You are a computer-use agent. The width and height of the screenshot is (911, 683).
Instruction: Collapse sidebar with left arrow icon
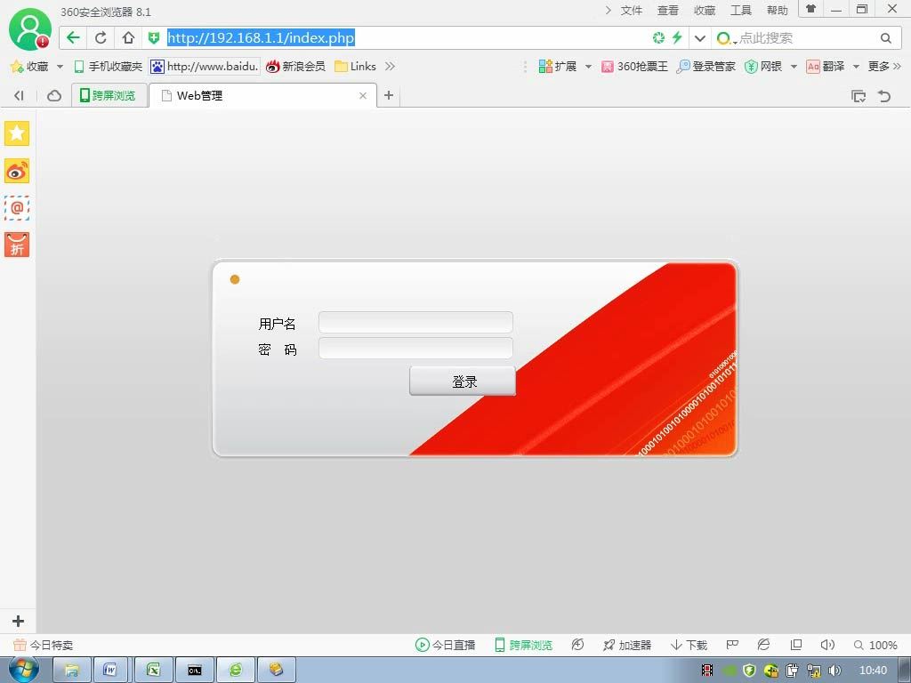tap(19, 96)
